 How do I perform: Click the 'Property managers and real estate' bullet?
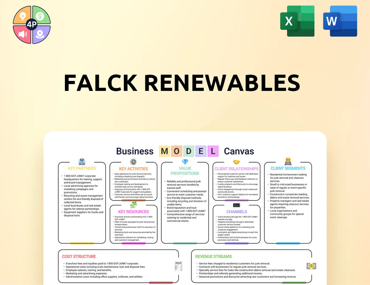pyautogui.click(x=289, y=204)
